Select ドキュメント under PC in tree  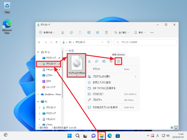pos(49,119)
